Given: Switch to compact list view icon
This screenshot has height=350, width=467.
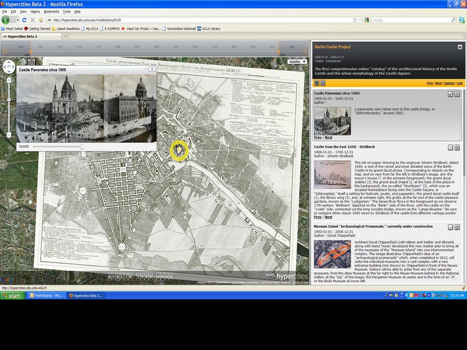Looking at the screenshot, I should [323, 83].
